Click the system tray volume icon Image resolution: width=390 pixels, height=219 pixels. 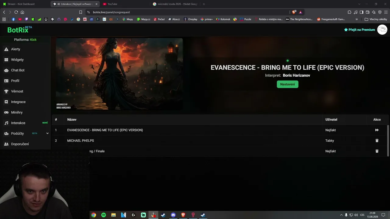click(x=356, y=215)
